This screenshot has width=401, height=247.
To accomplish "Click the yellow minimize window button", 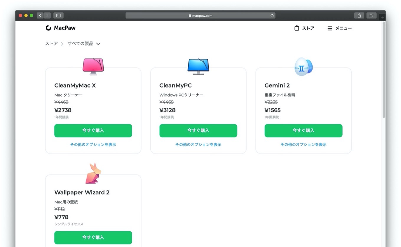I will [26, 16].
